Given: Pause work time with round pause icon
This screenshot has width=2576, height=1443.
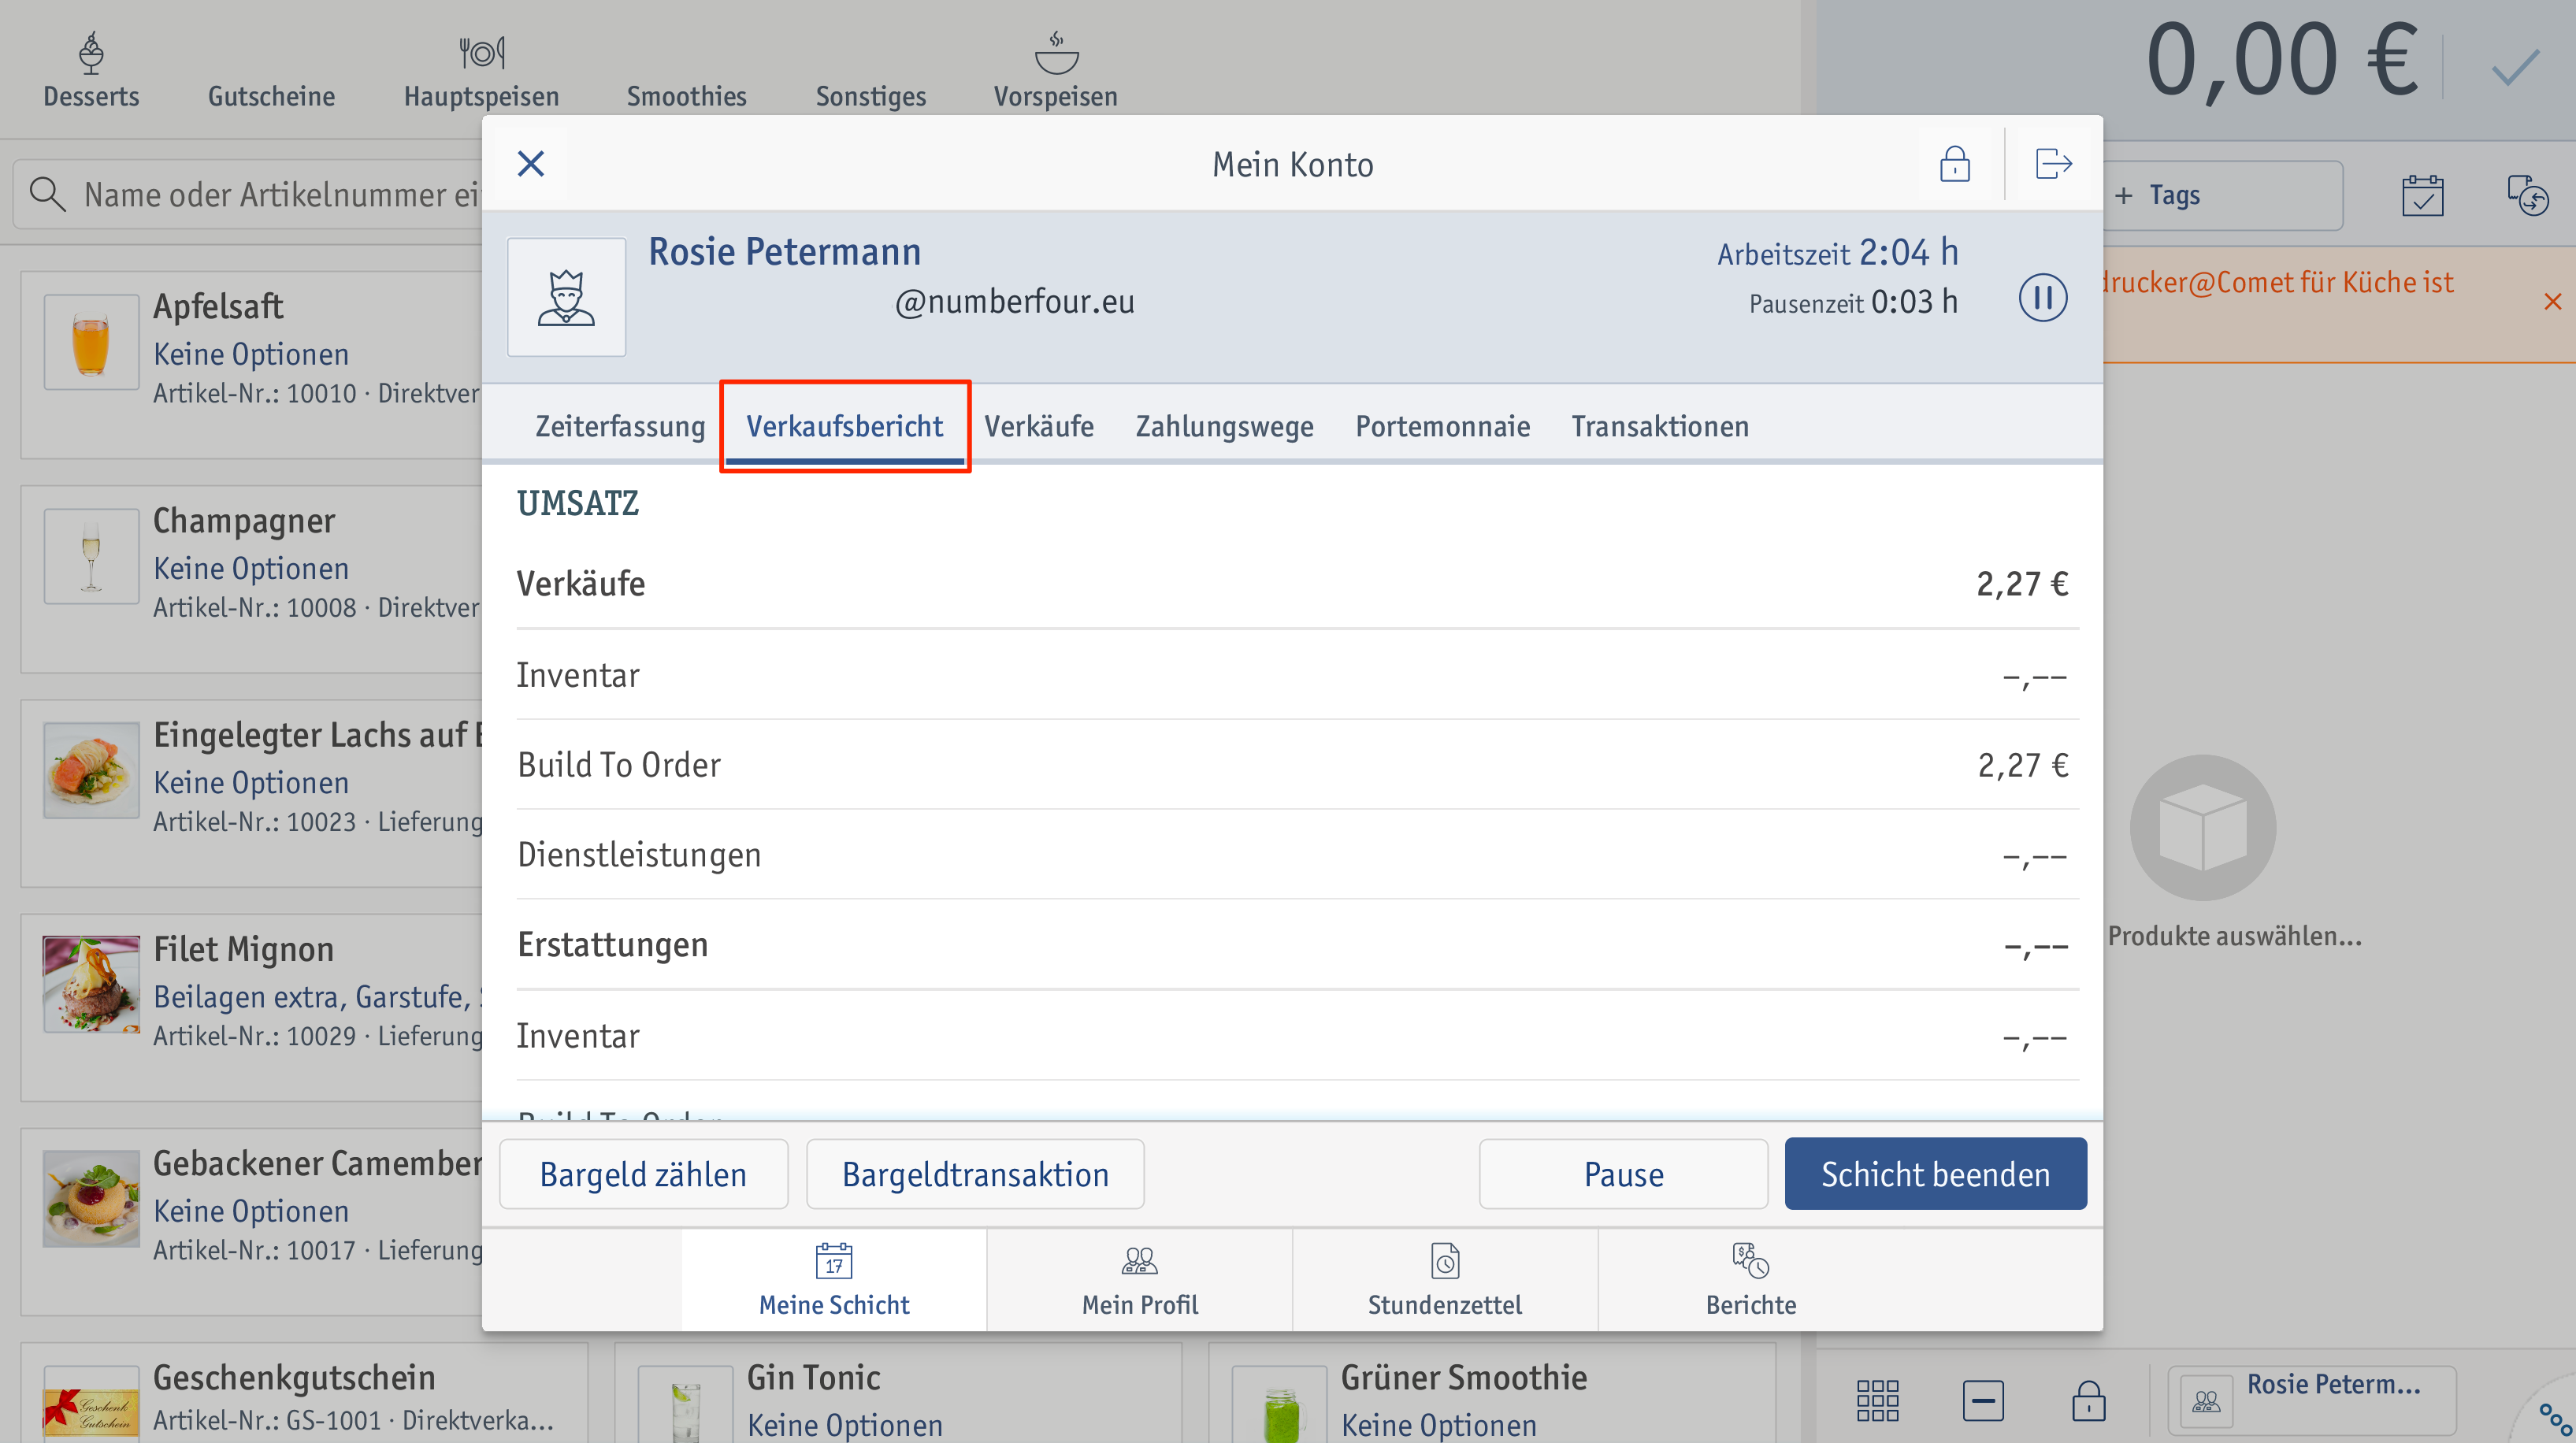Looking at the screenshot, I should (x=2042, y=297).
